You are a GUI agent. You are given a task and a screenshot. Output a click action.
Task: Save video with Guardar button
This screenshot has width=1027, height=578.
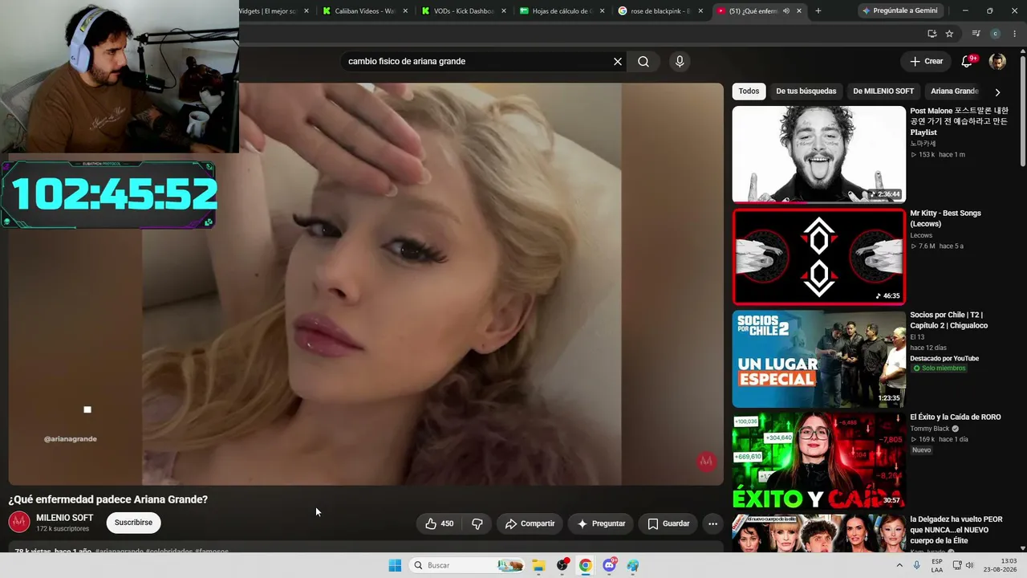[668, 523]
